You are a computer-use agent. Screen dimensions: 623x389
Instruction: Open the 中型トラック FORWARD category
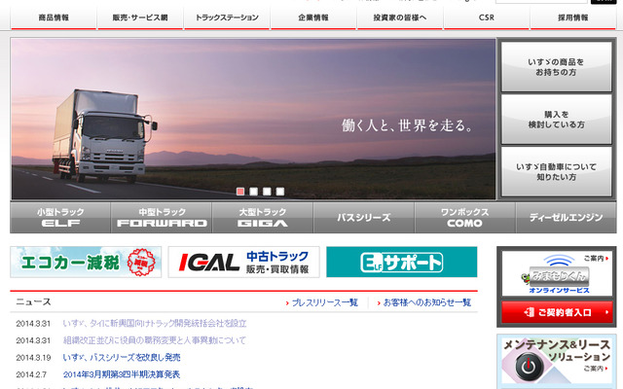(162, 218)
